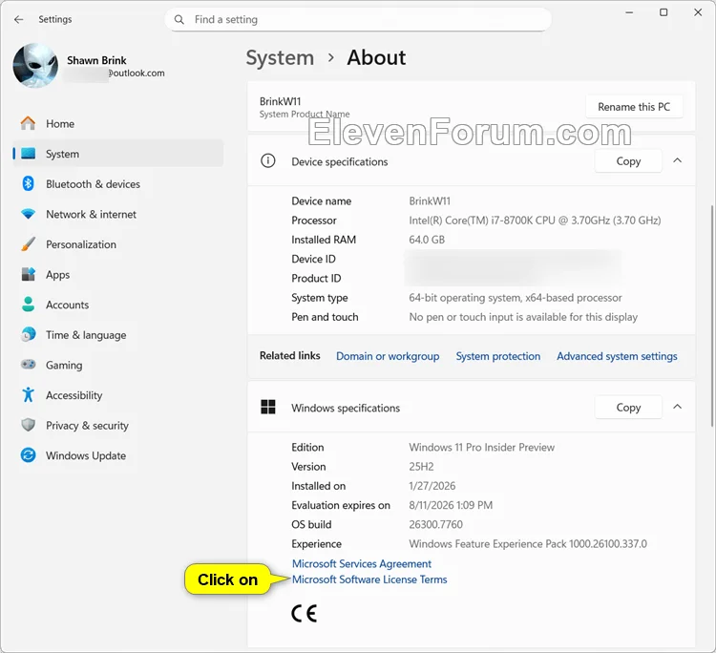Click the Personalization paintbrush icon
716x653 pixels.
pos(29,243)
